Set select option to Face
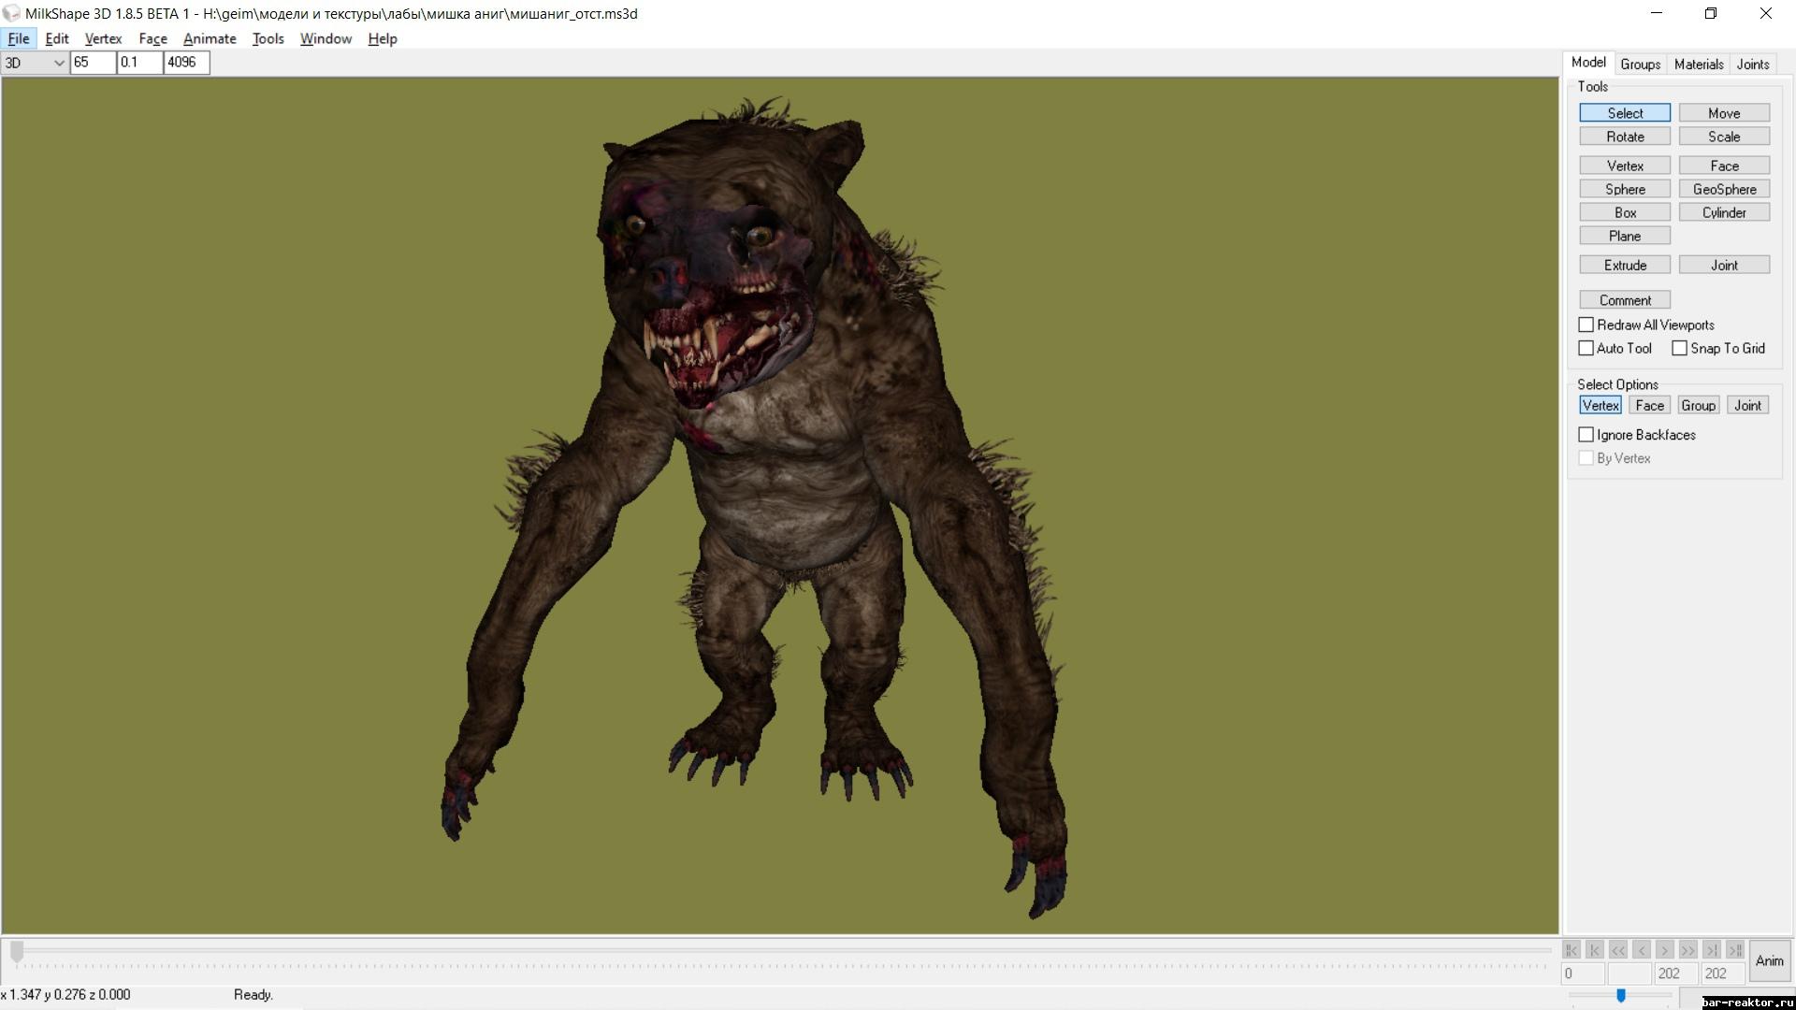Viewport: 1796px width, 1010px height. point(1649,405)
